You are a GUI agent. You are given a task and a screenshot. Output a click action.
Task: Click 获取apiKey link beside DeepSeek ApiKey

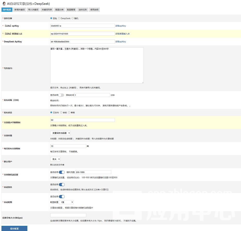[x=121, y=42]
